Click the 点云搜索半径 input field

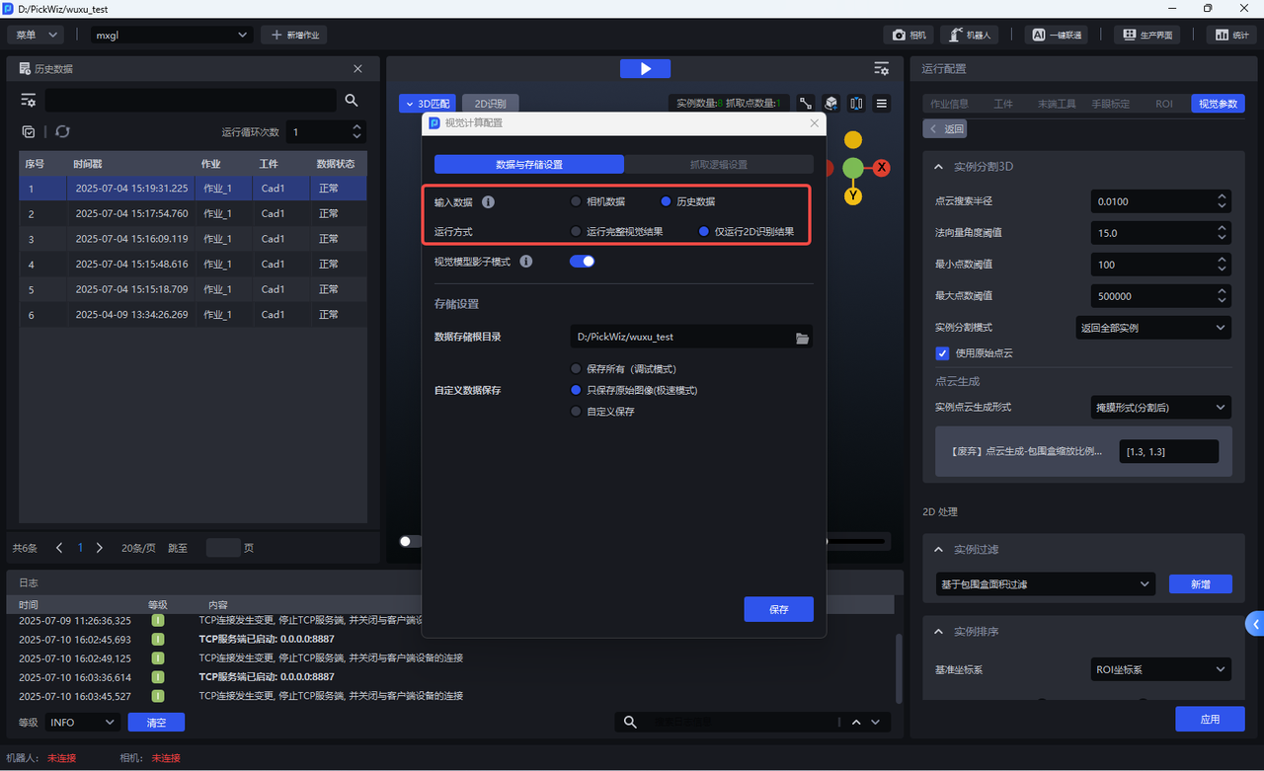[1151, 201]
